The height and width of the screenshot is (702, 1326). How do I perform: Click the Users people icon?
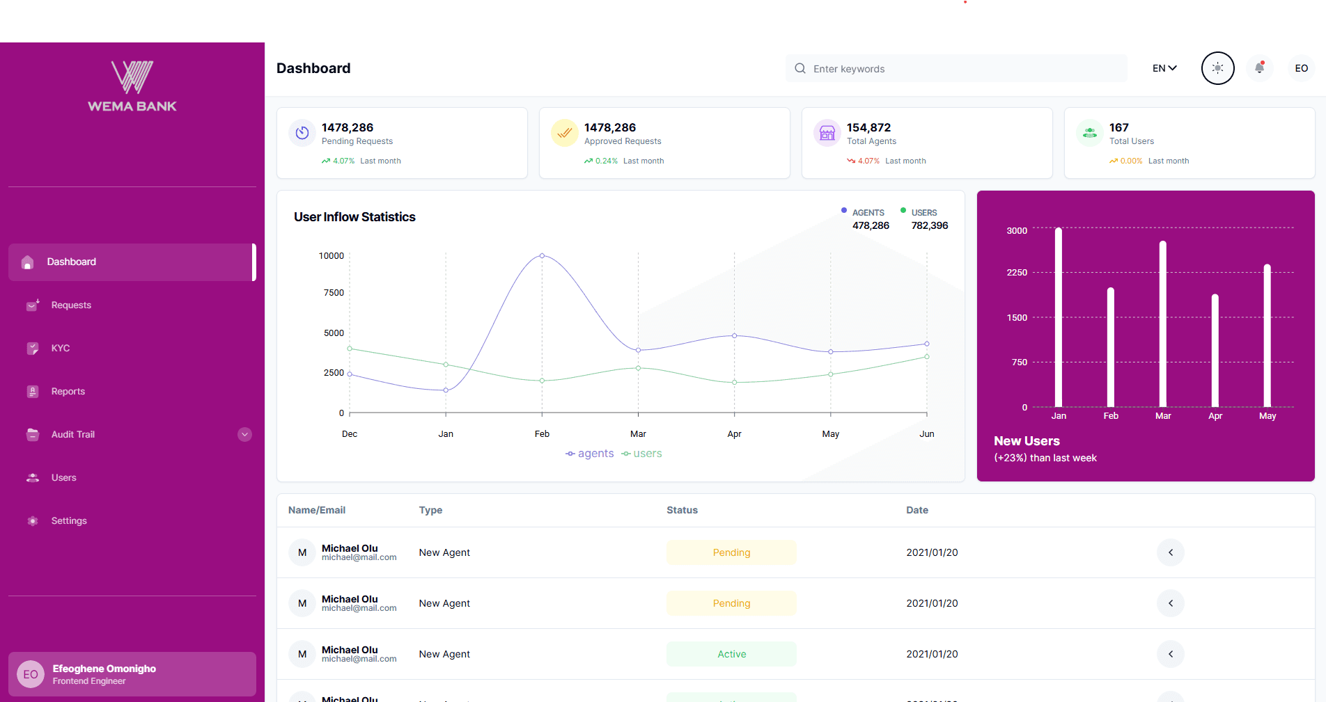coord(33,477)
